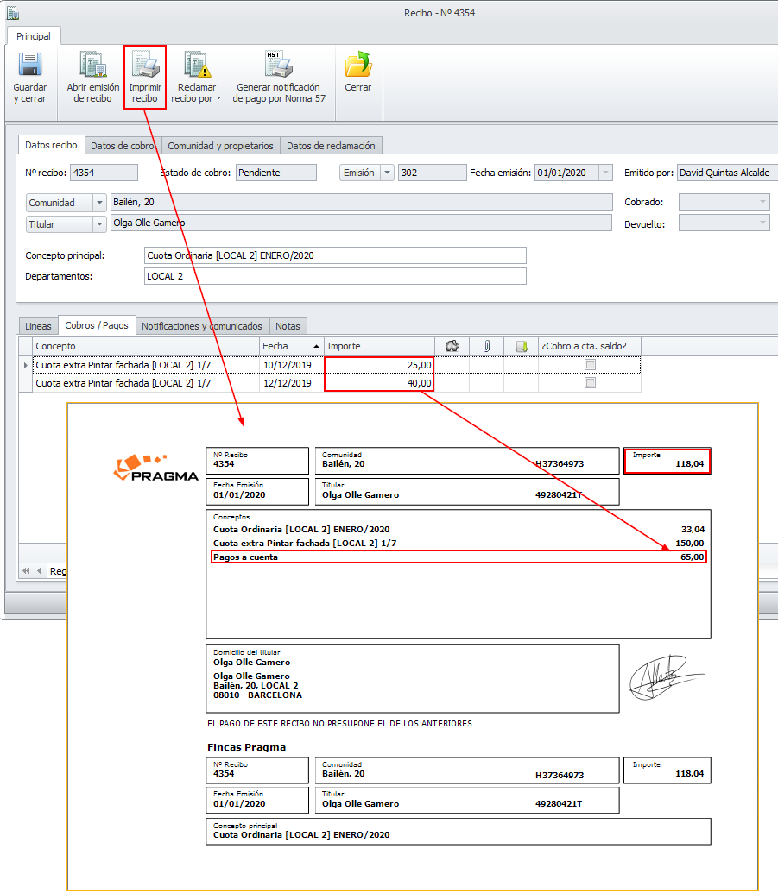Screen dimensions: 778x893
Task: Open Abrir emisión de recibo
Action: click(x=92, y=78)
